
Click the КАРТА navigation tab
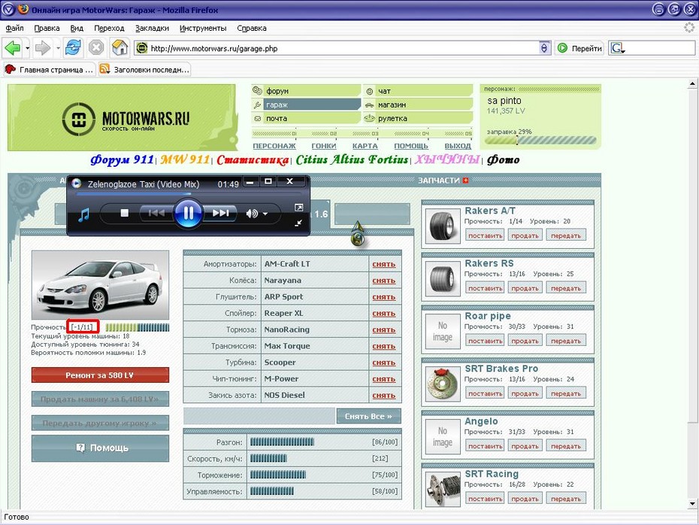[365, 146]
